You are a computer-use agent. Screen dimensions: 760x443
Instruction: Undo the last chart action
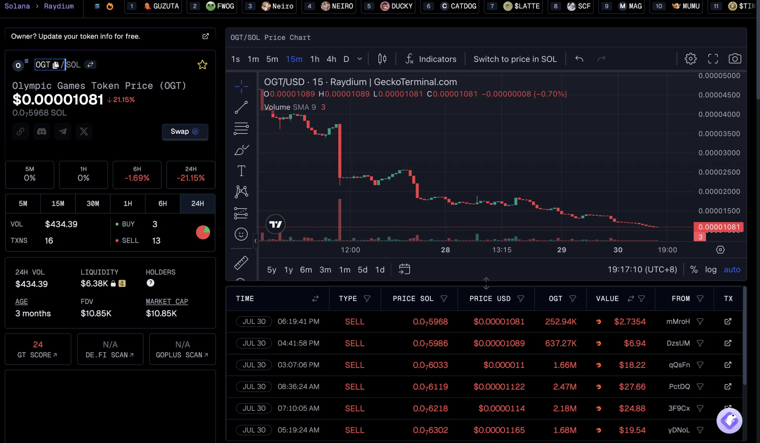coord(579,59)
